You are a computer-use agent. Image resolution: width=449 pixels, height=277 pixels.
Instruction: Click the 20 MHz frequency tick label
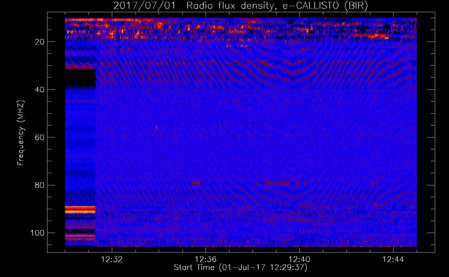point(40,42)
